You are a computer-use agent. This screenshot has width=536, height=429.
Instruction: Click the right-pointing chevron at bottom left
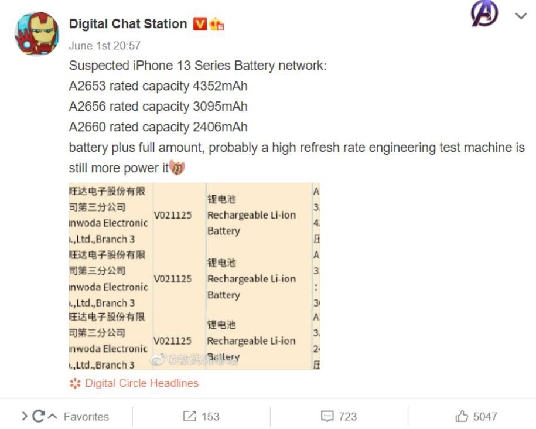point(25,417)
